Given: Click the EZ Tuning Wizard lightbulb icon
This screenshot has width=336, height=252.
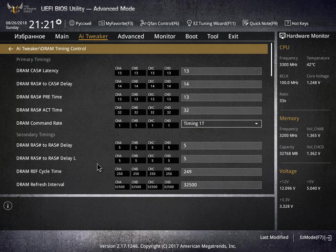Looking at the screenshot, I should point(189,23).
